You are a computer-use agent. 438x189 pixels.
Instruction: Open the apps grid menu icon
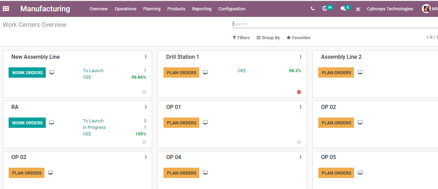pos(6,9)
